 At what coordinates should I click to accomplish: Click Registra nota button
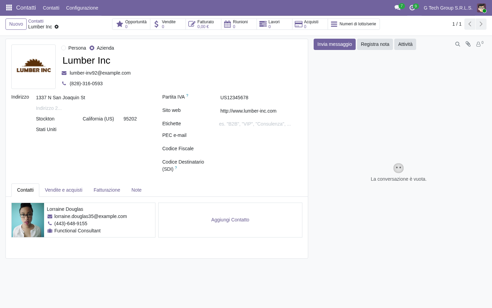tap(375, 44)
